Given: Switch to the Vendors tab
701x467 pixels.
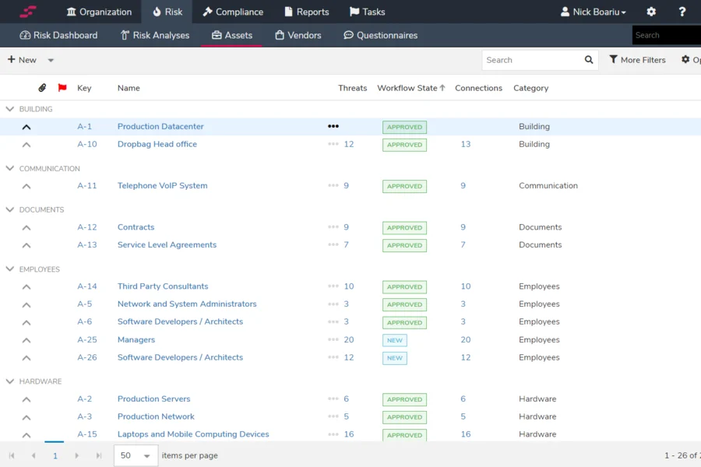Looking at the screenshot, I should pos(298,35).
